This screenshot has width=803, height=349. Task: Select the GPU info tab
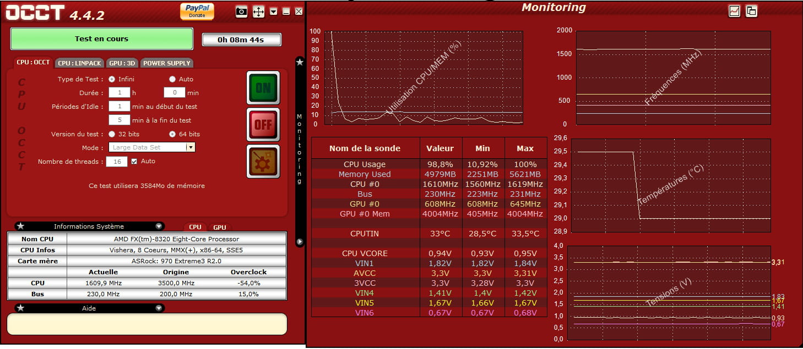(x=220, y=227)
